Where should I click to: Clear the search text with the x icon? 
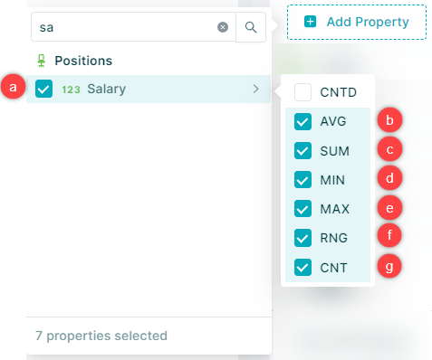tap(223, 27)
